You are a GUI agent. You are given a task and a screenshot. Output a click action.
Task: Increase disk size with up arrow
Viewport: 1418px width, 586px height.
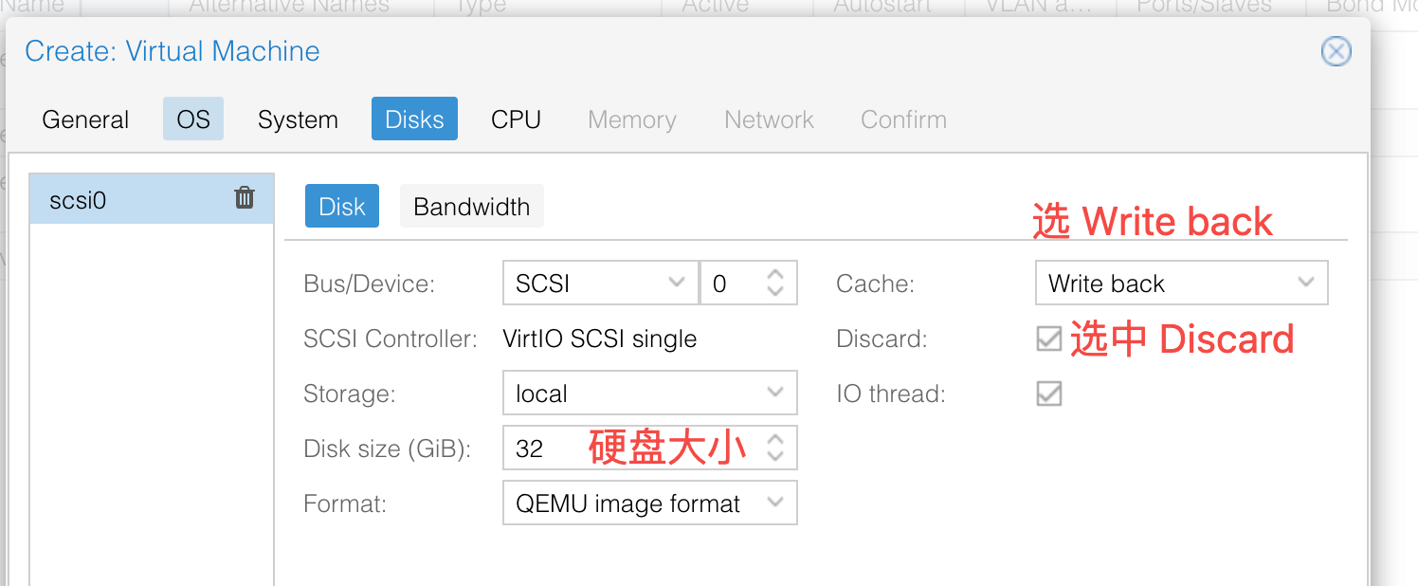point(775,439)
